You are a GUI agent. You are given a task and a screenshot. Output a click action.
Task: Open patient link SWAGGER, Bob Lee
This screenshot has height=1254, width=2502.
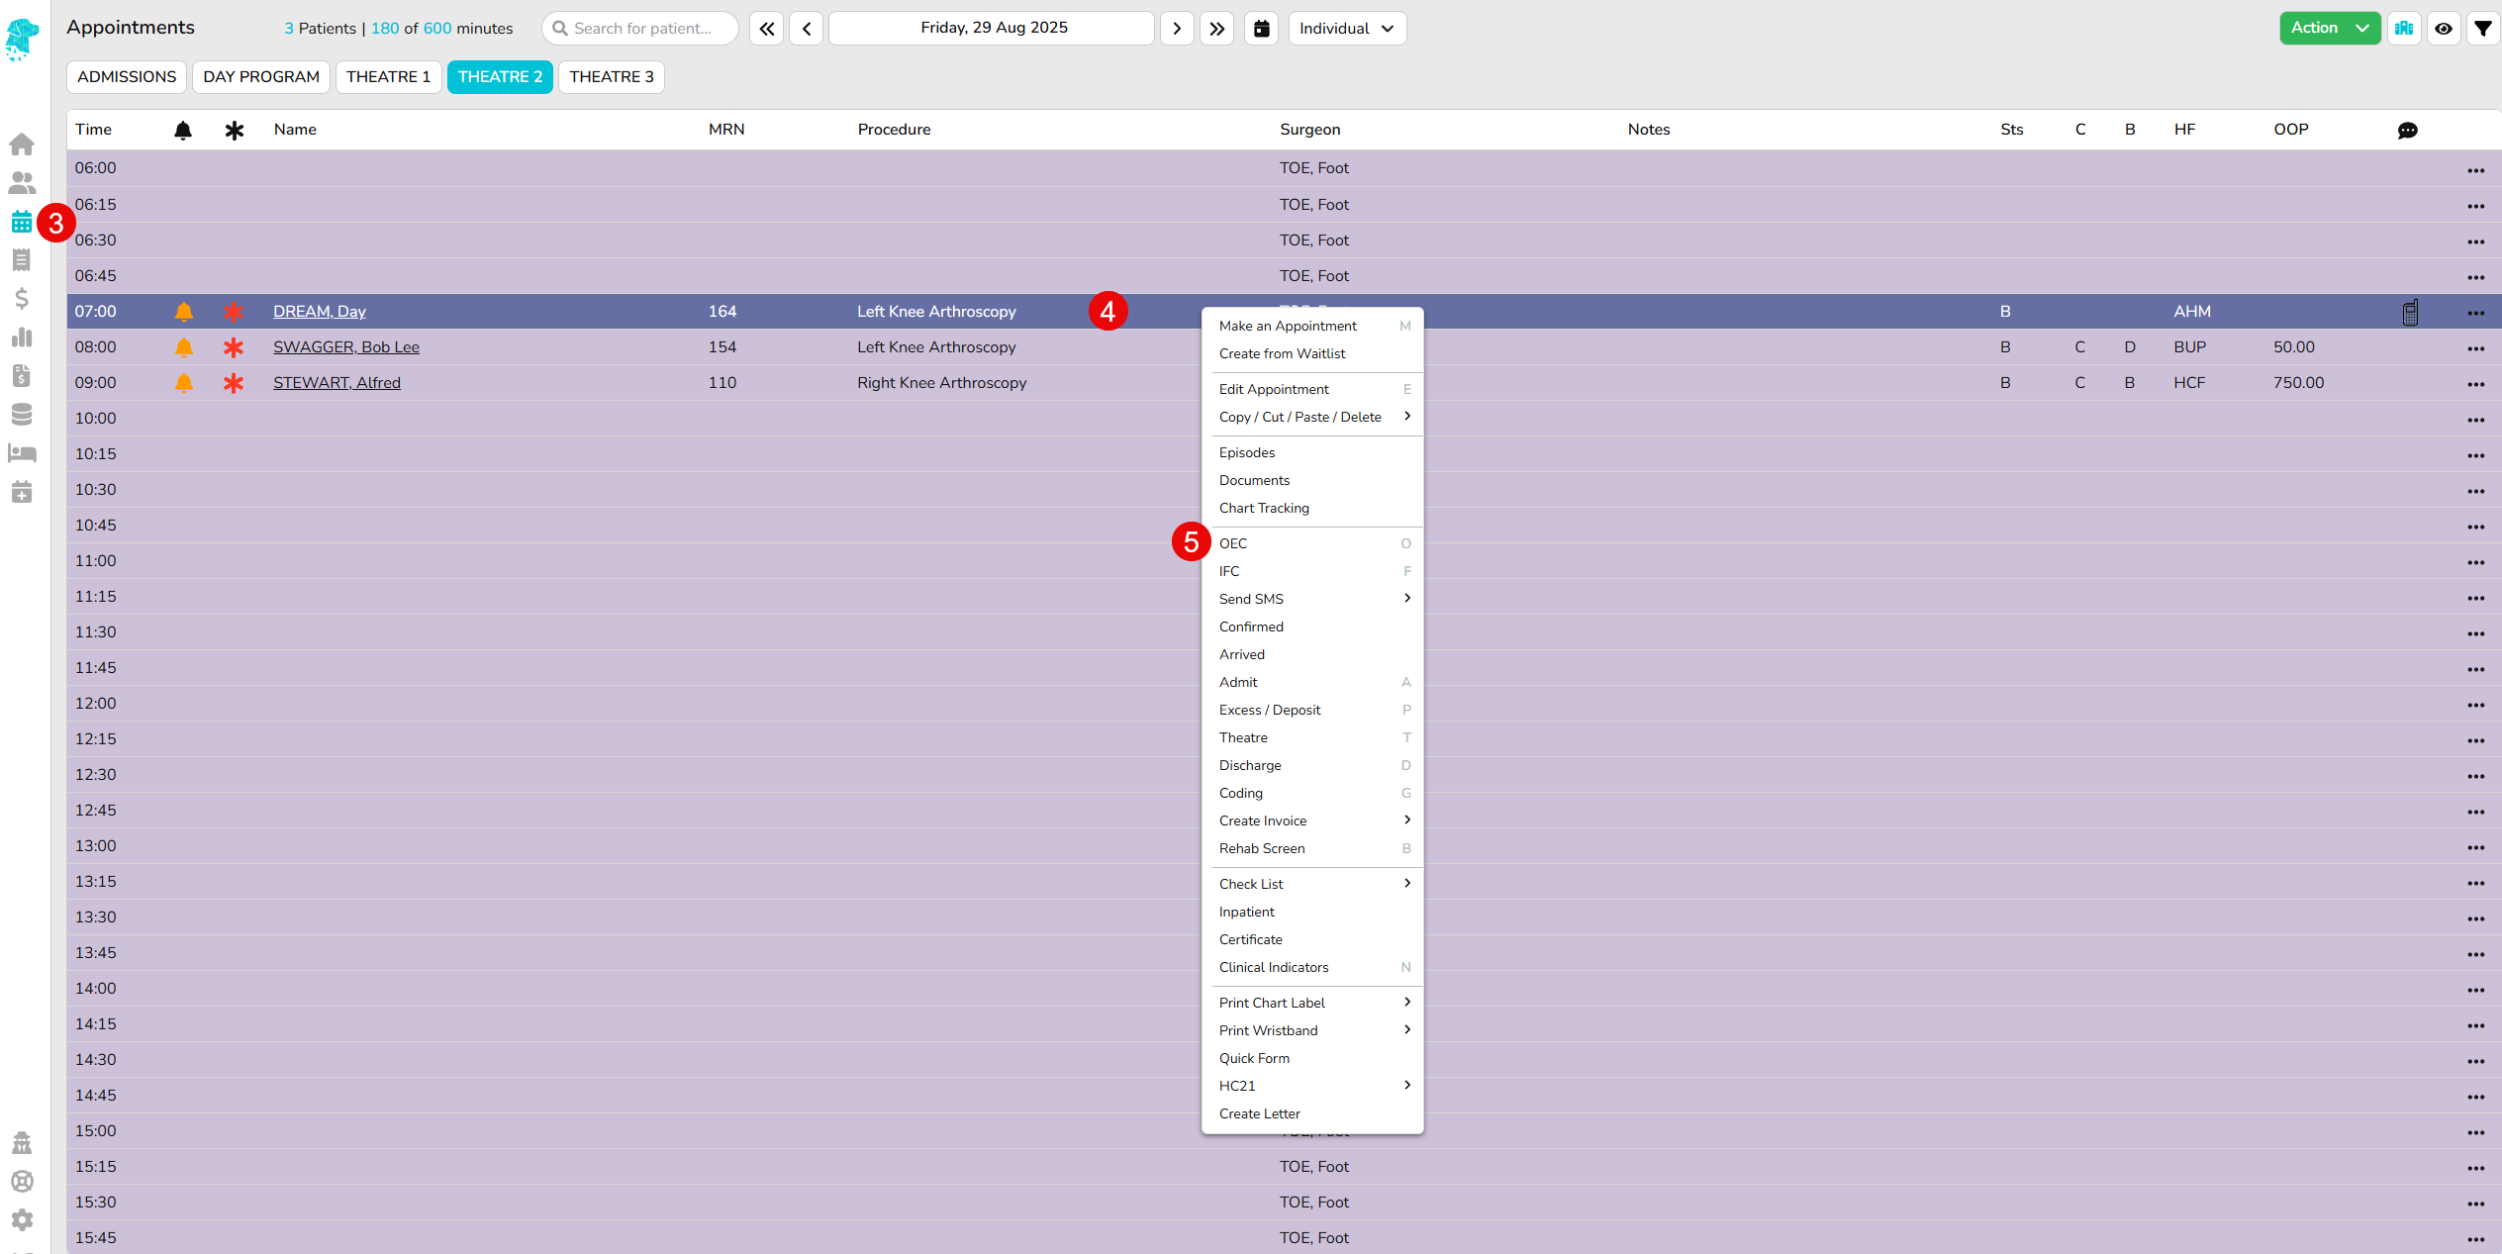click(346, 347)
